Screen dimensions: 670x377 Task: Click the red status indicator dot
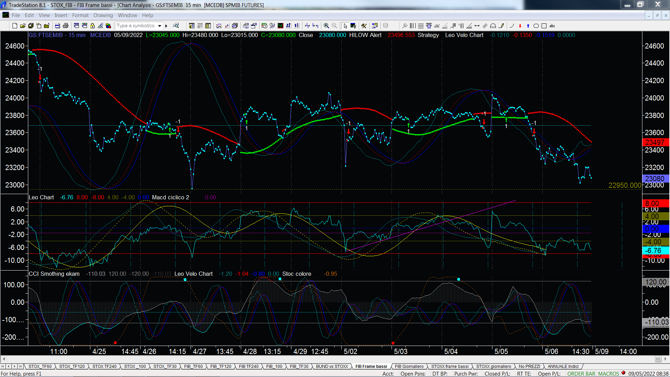[x=623, y=373]
